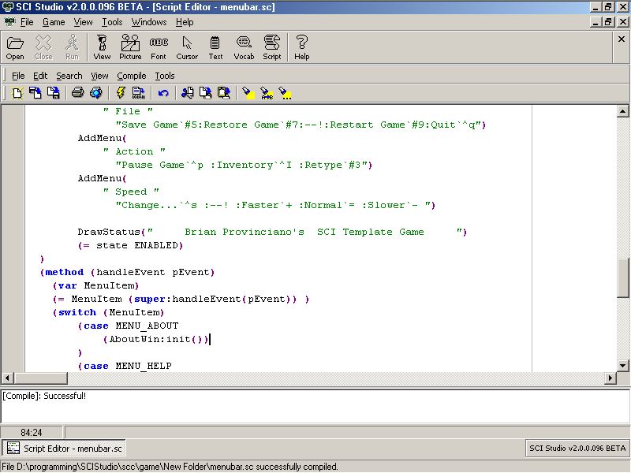The height and width of the screenshot is (473, 631).
Task: Click the lightning bolt compile icon
Action: point(121,93)
